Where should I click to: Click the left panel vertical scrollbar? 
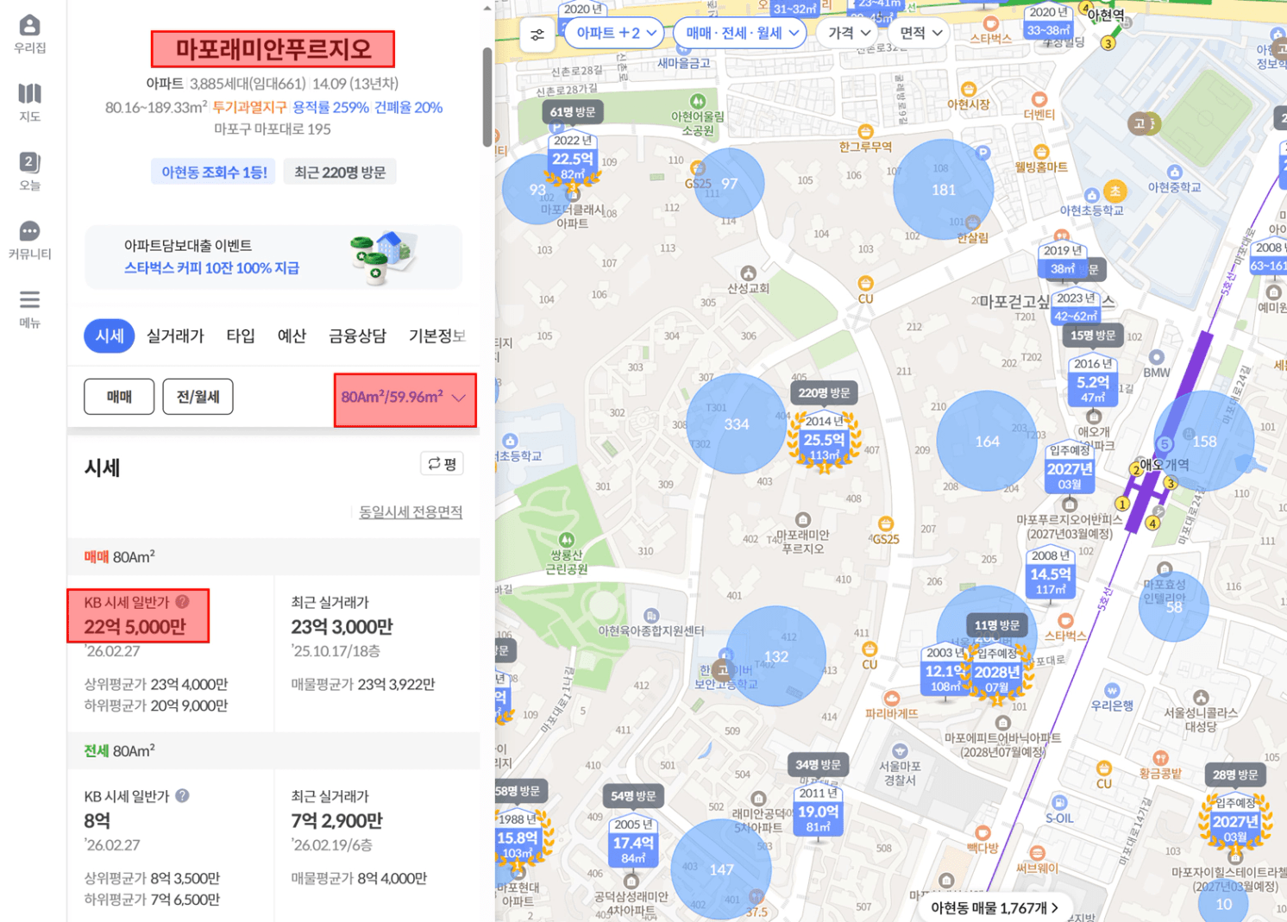pyautogui.click(x=487, y=97)
